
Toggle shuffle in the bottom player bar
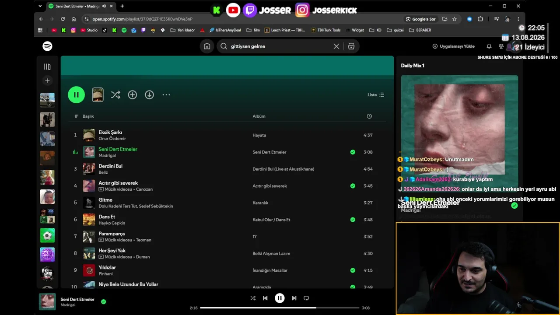(x=253, y=298)
